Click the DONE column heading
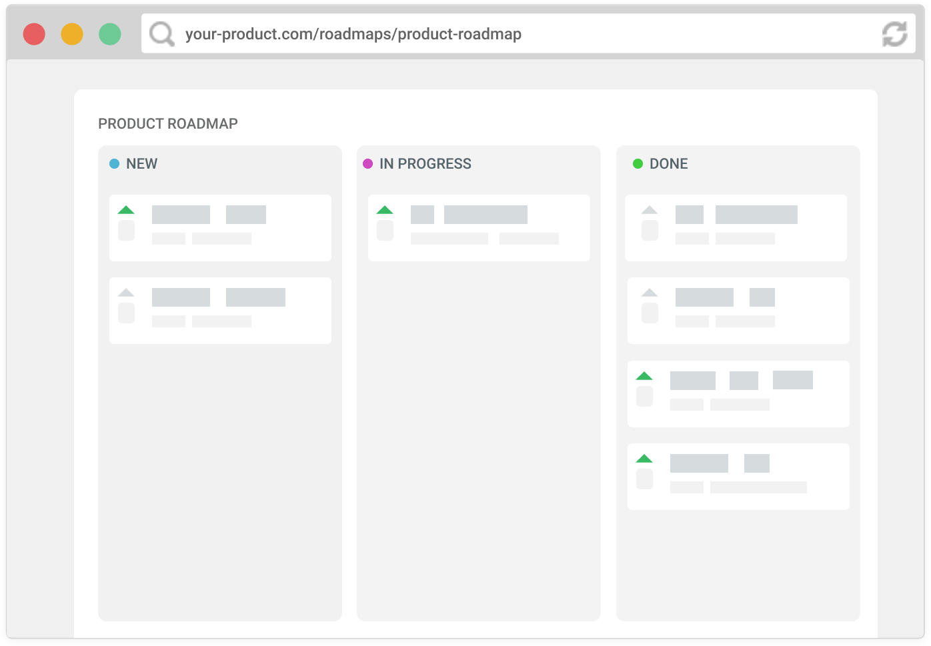 point(669,164)
